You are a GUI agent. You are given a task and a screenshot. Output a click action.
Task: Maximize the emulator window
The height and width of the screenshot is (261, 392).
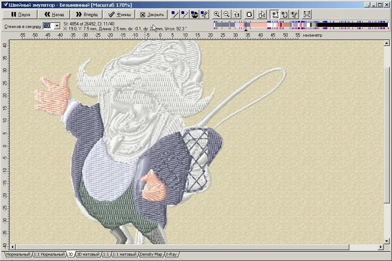point(380,5)
